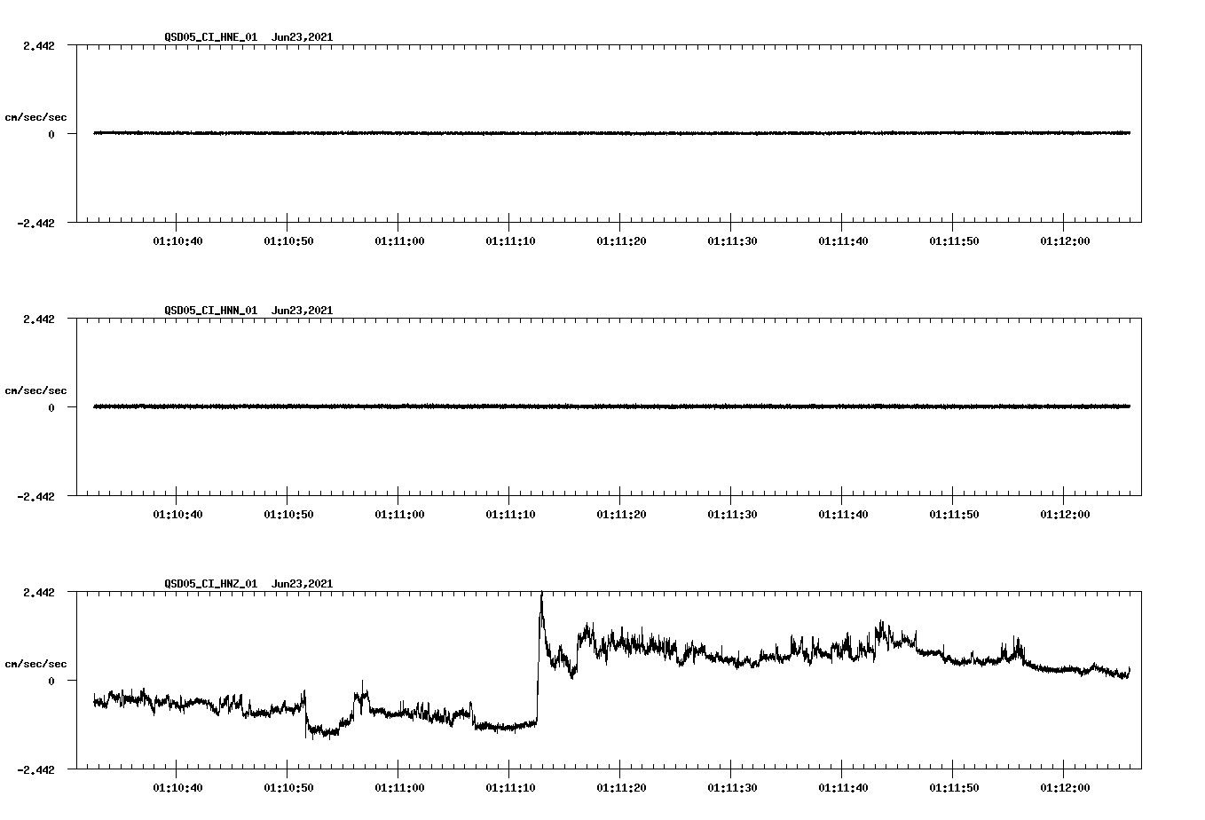Click the QSD05_CI_HNZ_01 channel title

click(211, 584)
